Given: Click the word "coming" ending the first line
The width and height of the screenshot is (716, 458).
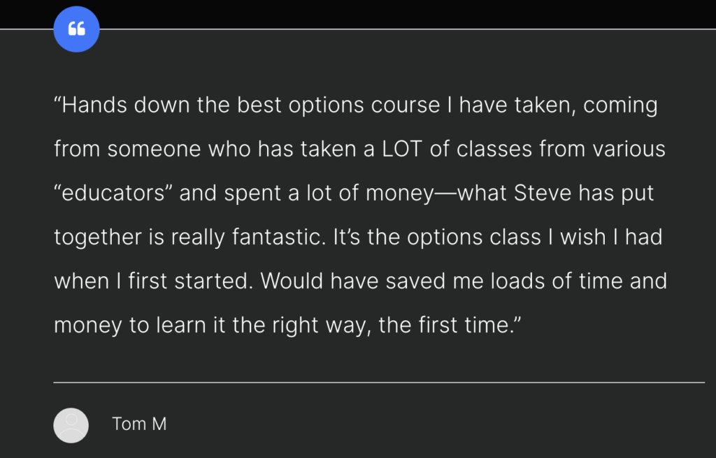Looking at the screenshot, I should click(621, 106).
